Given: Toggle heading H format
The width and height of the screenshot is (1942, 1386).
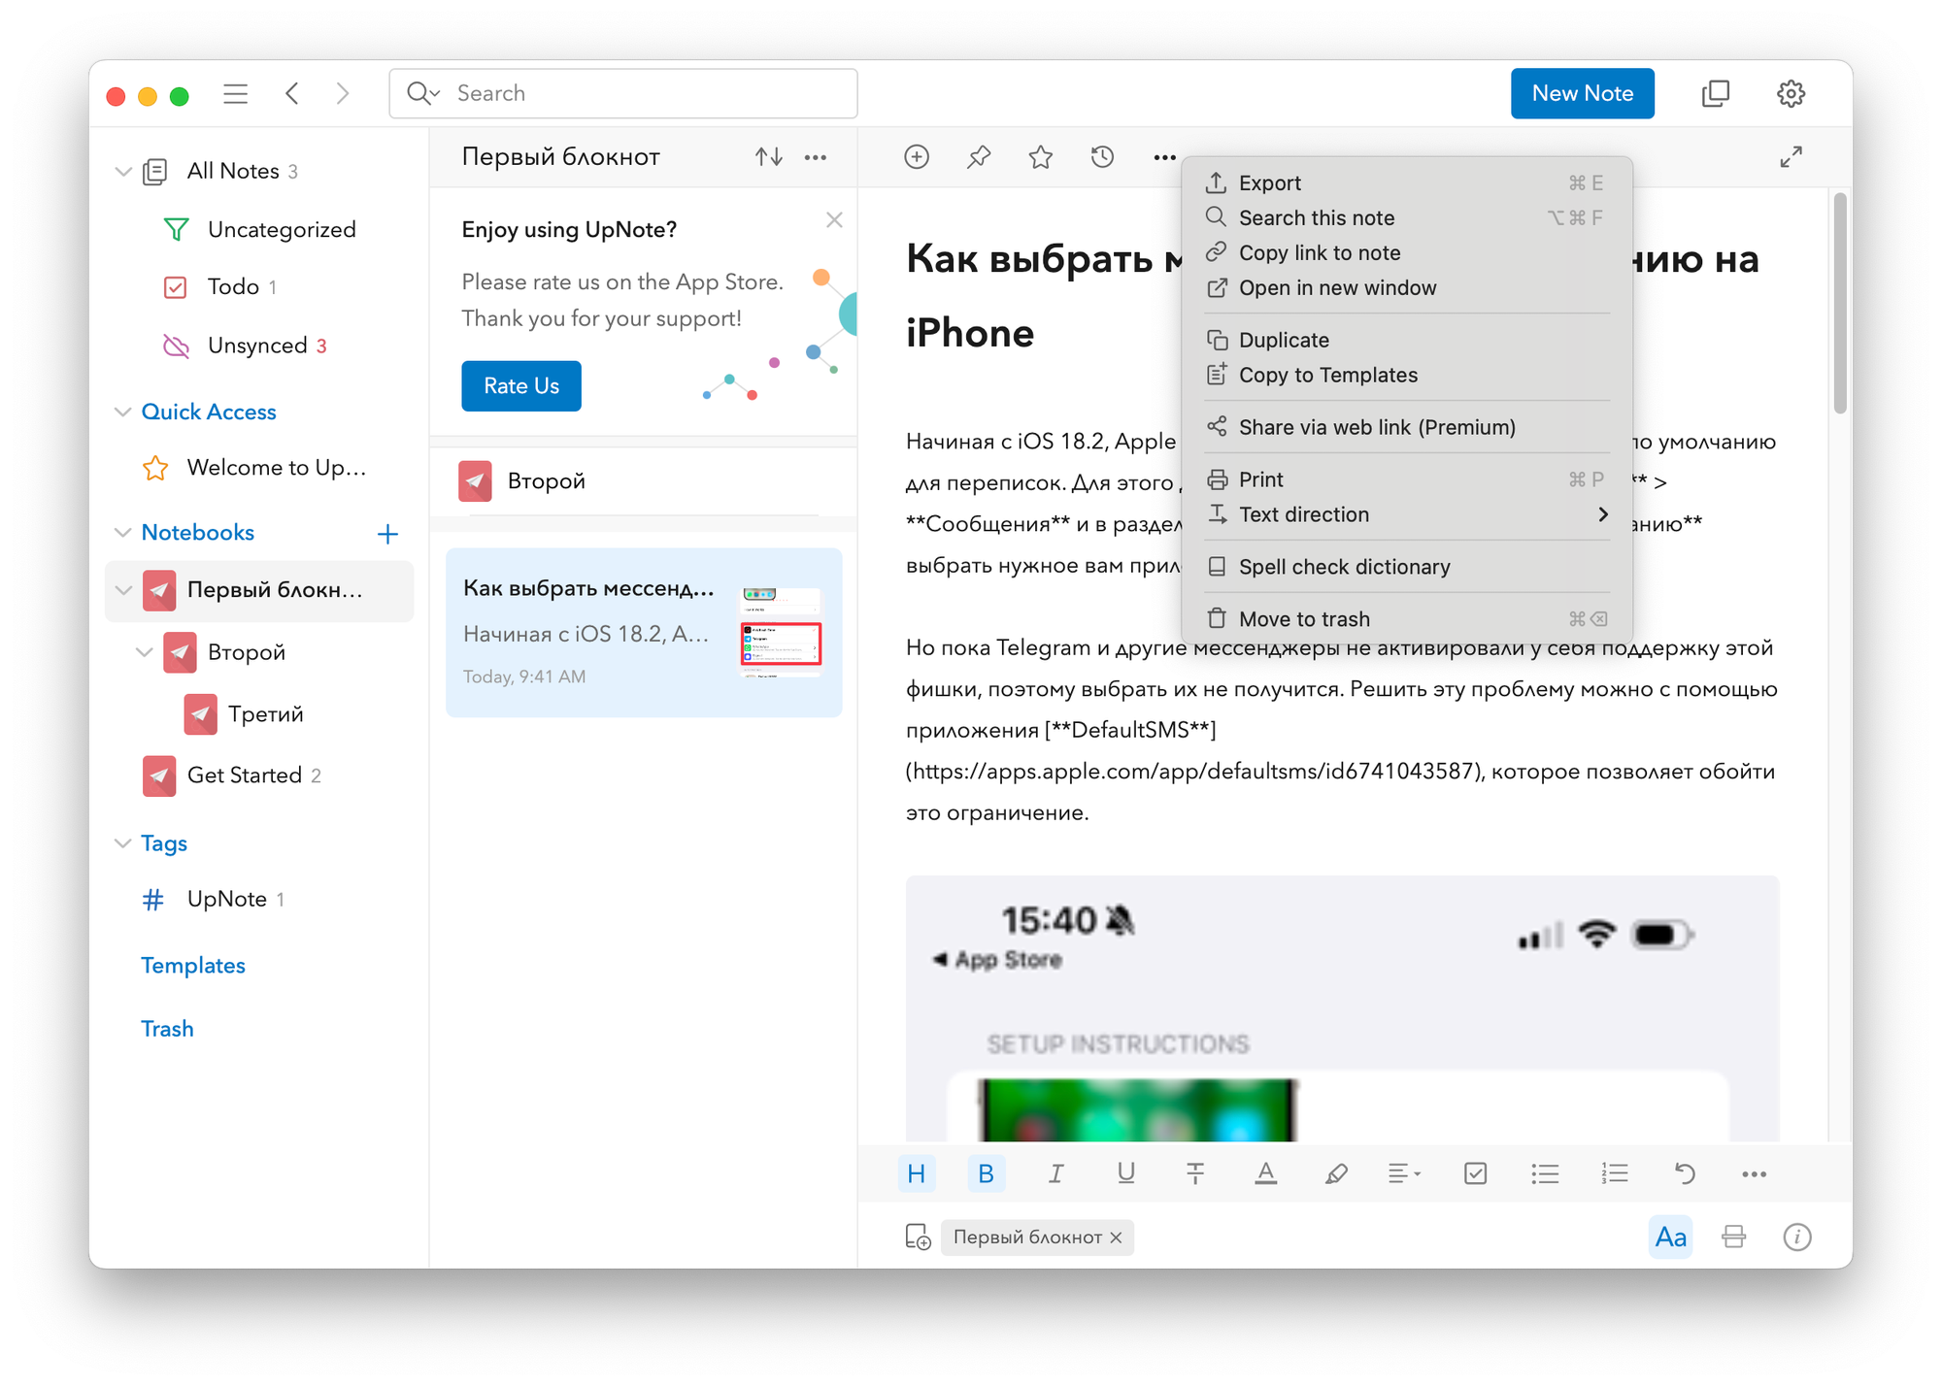Looking at the screenshot, I should point(916,1173).
